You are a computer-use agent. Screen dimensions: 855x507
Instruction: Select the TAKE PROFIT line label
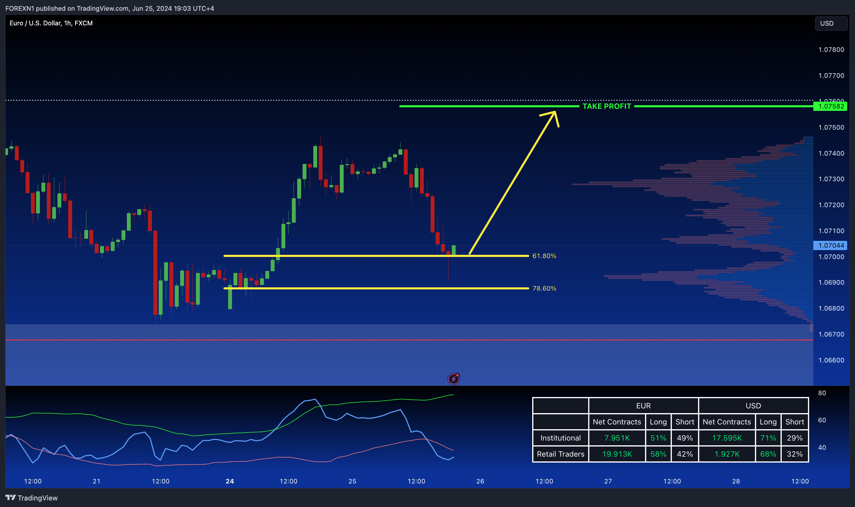pyautogui.click(x=607, y=106)
